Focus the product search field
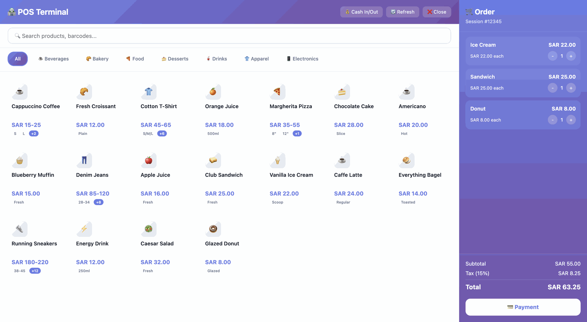Screen dimensions: 587x322 click(229, 36)
